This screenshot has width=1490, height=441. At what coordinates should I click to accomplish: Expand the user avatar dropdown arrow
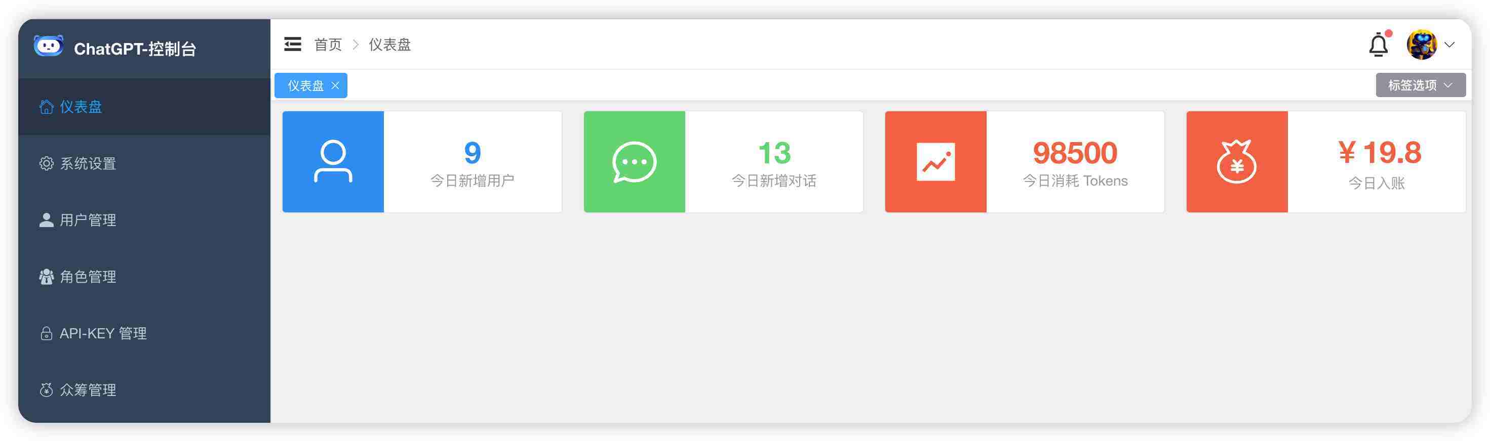pos(1449,45)
